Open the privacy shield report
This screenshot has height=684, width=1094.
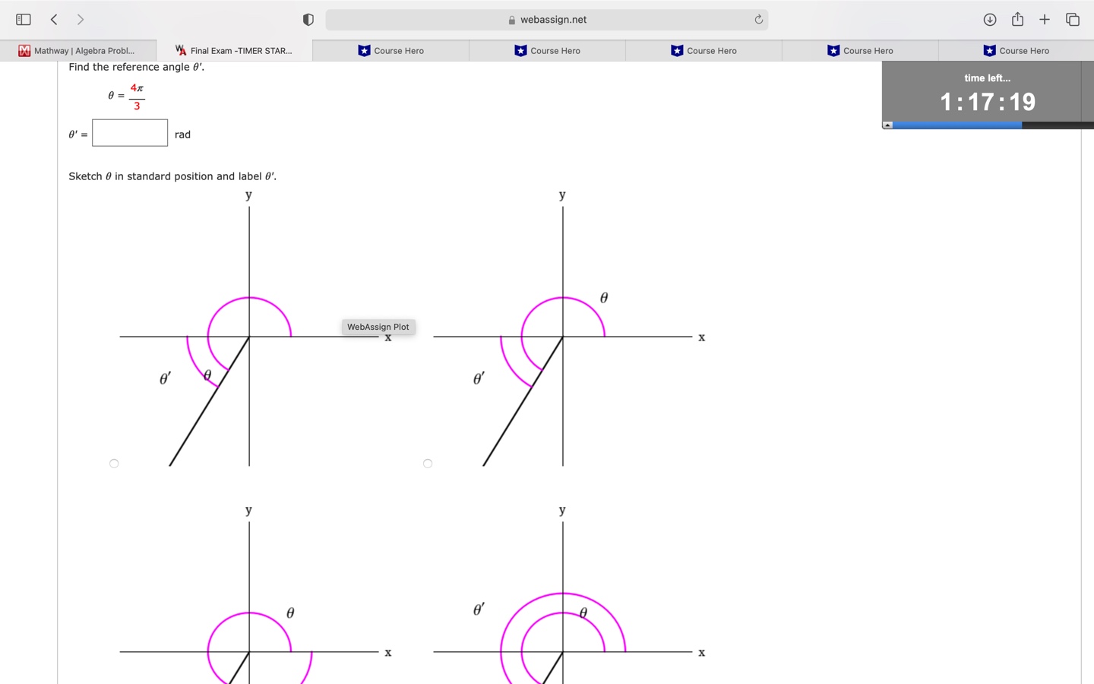(x=308, y=19)
